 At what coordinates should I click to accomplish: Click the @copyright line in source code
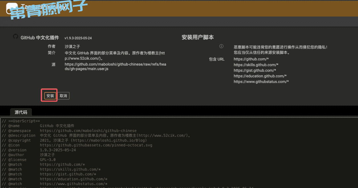click(74, 140)
